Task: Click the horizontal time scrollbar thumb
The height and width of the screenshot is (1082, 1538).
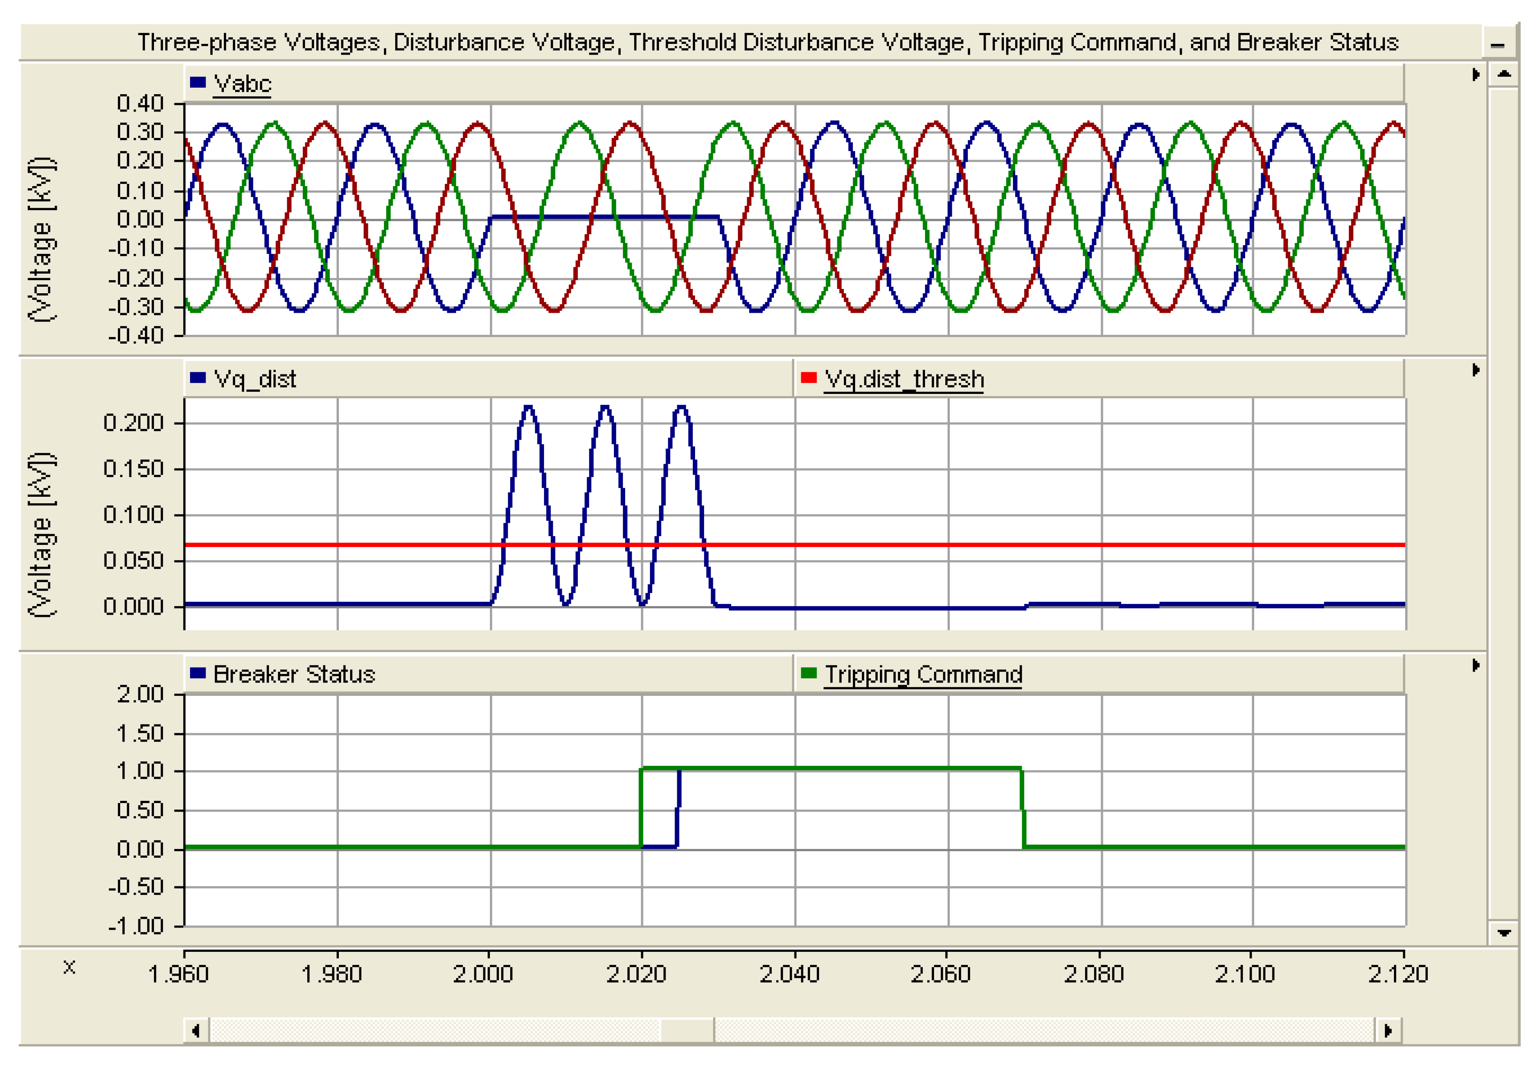Action: click(x=687, y=1030)
